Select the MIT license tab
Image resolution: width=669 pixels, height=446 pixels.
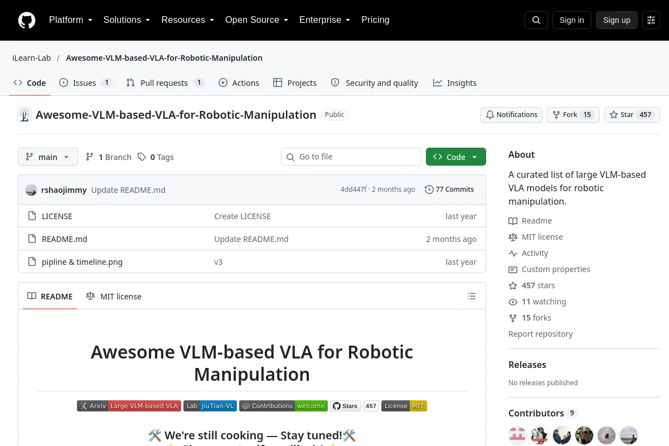pos(114,297)
